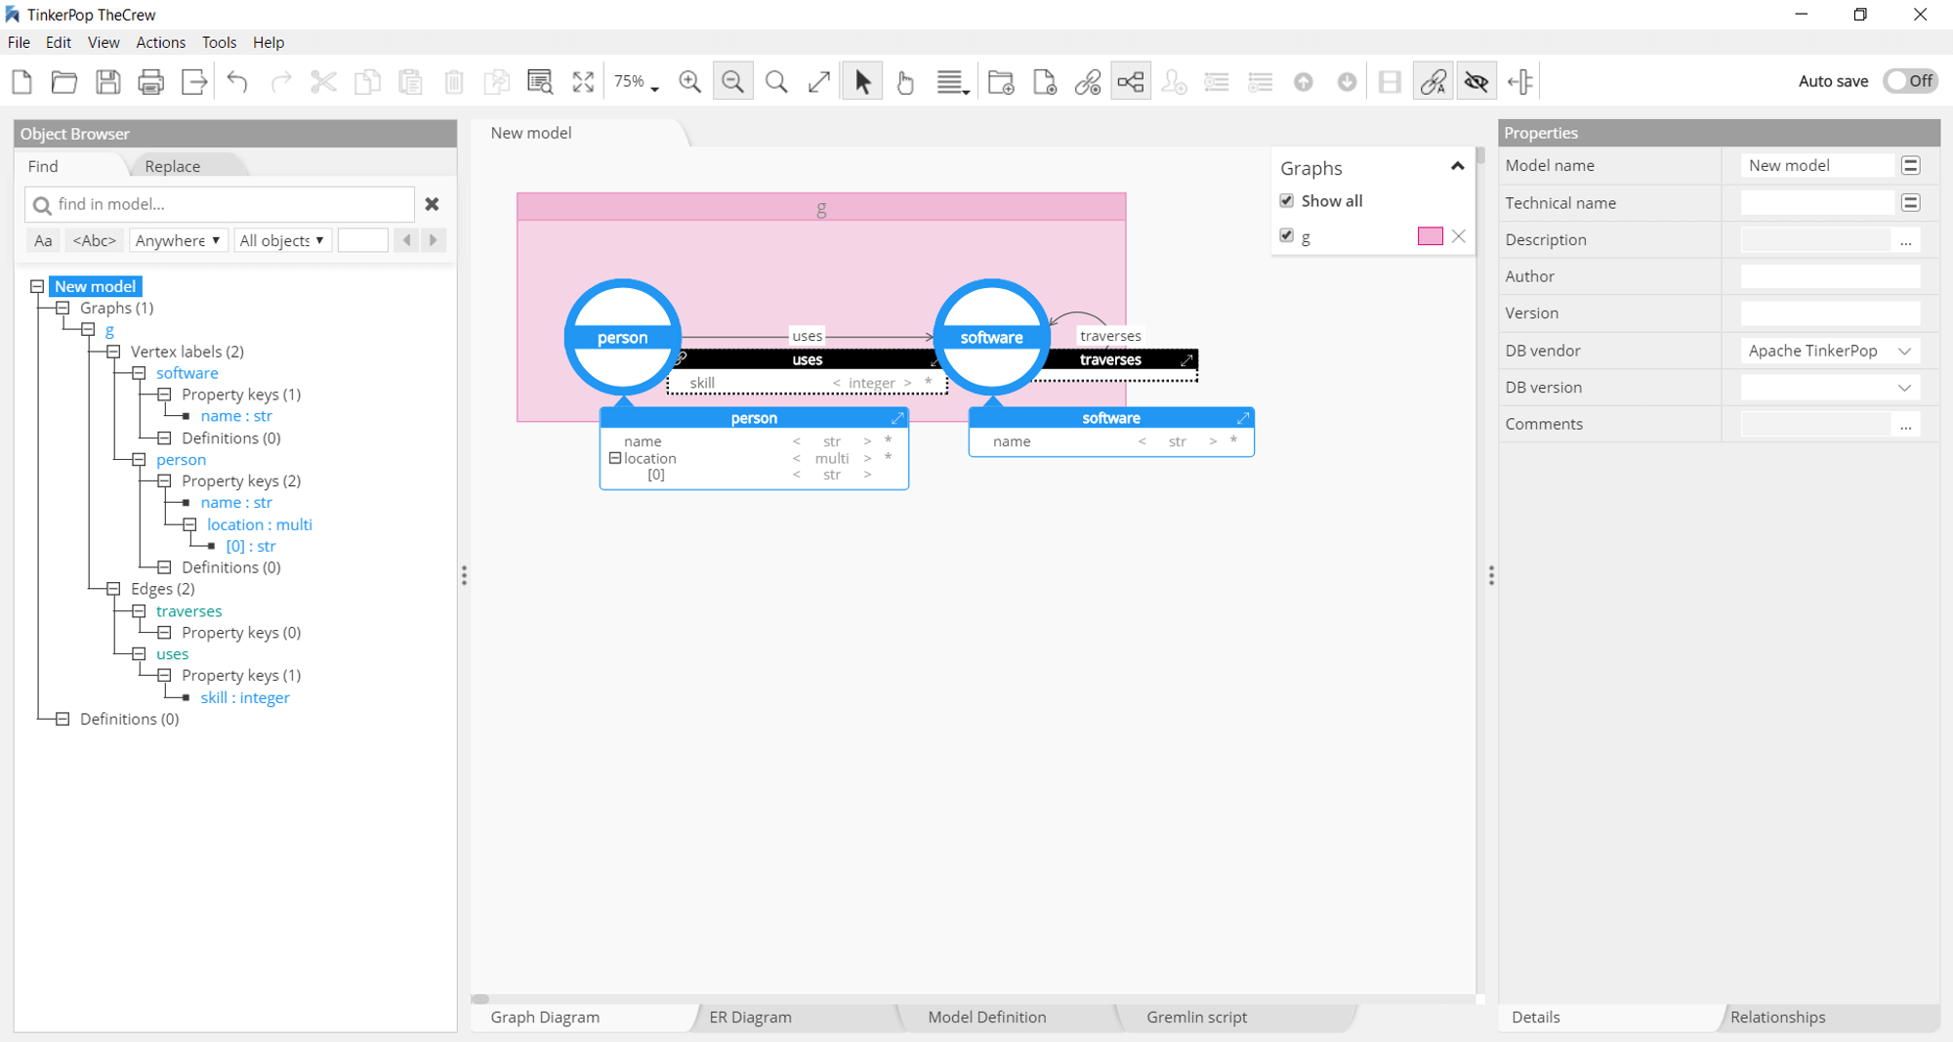Image resolution: width=1953 pixels, height=1042 pixels.
Task: Click the Export icon in the toolbar
Action: coord(194,82)
